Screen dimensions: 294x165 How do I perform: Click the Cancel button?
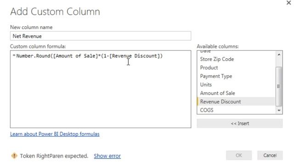(270, 155)
